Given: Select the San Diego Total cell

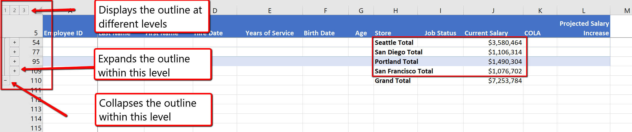Looking at the screenshot, I should point(396,52).
